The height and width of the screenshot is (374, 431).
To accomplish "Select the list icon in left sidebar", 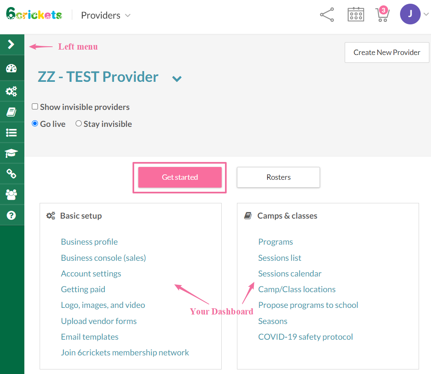I will tap(12, 133).
